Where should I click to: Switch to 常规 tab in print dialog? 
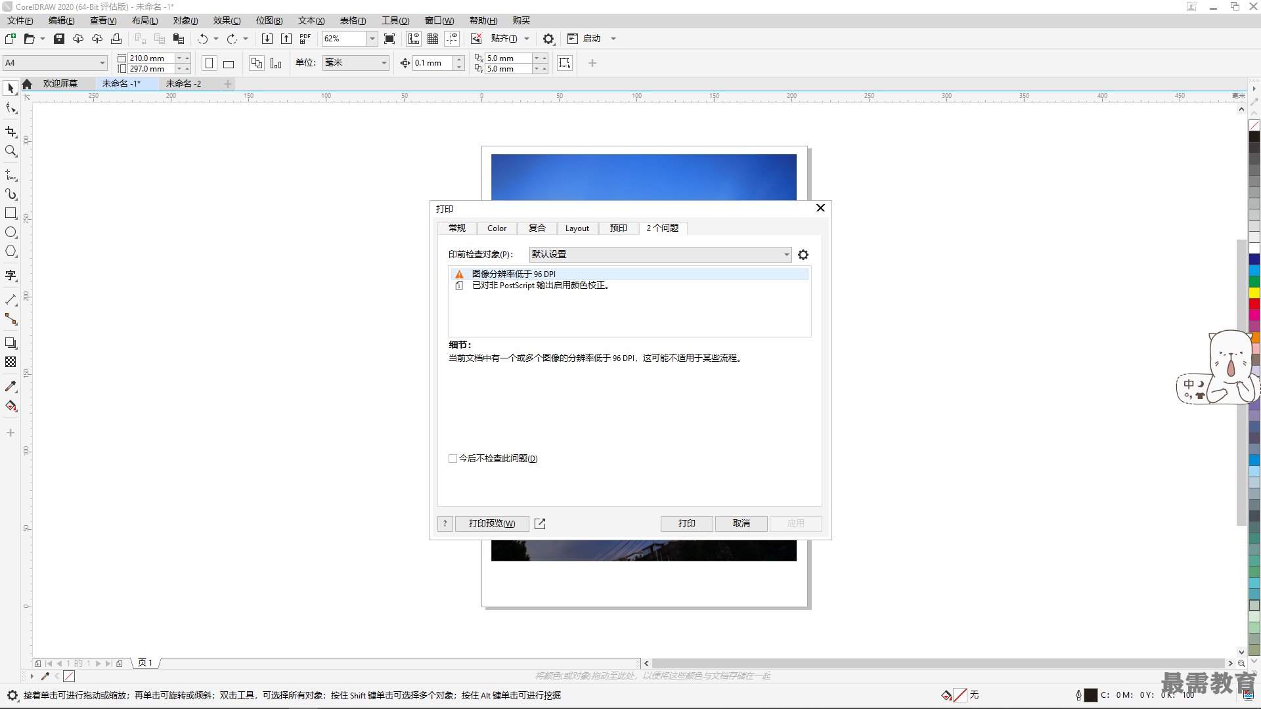pyautogui.click(x=457, y=228)
